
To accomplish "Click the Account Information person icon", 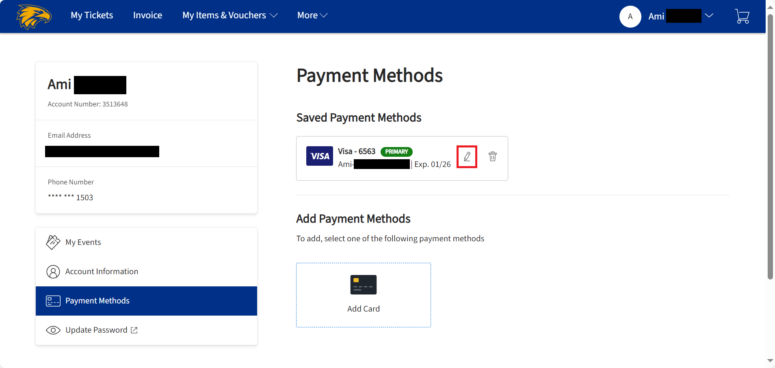I will (x=53, y=271).
